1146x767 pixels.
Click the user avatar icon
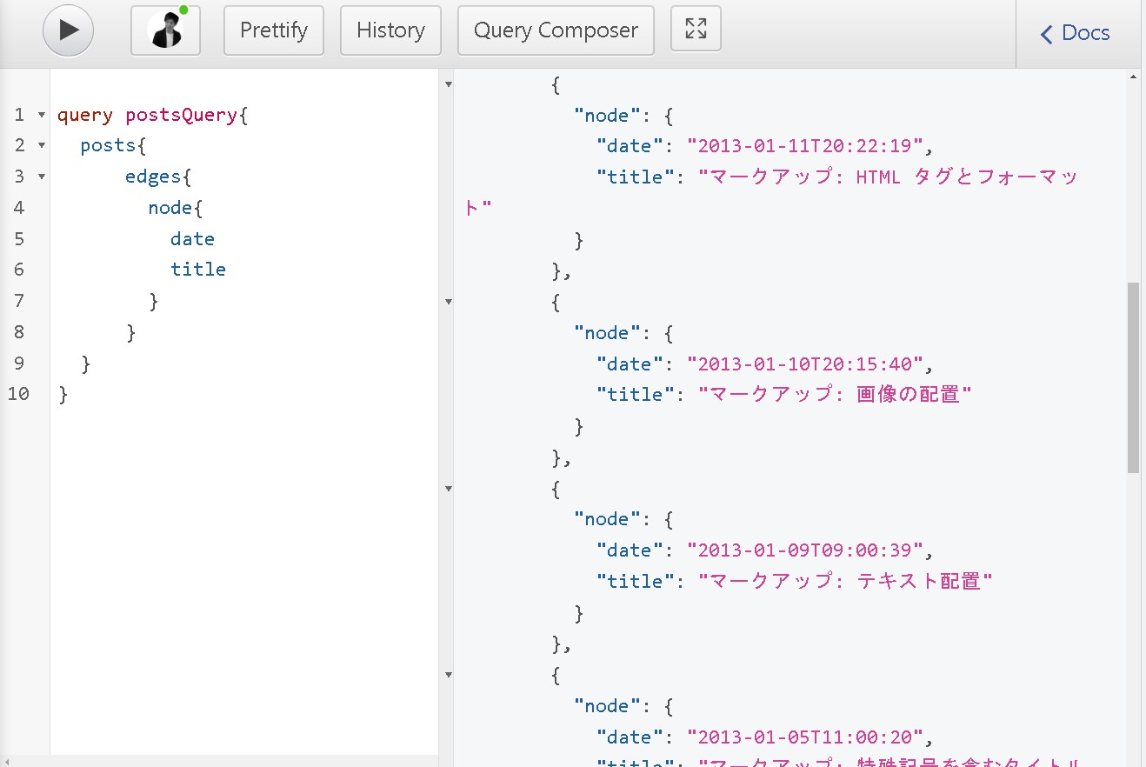coord(165,30)
